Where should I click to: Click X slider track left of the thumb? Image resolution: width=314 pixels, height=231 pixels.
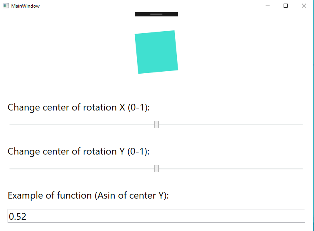pyautogui.click(x=82, y=125)
